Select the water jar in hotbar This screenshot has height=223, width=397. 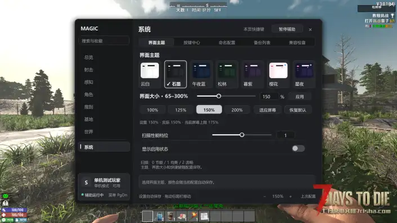pos(159,216)
